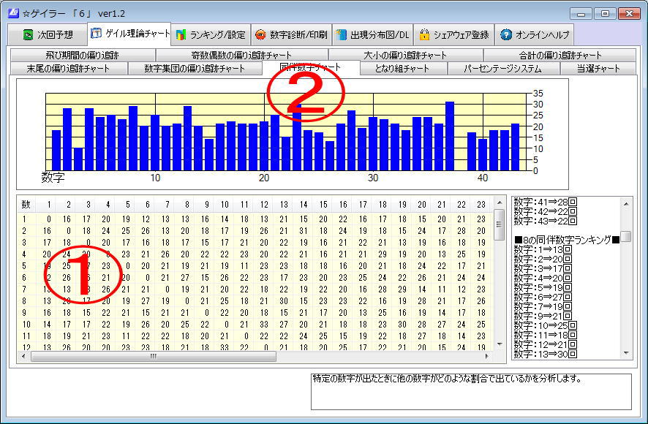Viewport: 648px width, 424px height.
Task: Click the app icon in the title bar
Action: click(12, 13)
